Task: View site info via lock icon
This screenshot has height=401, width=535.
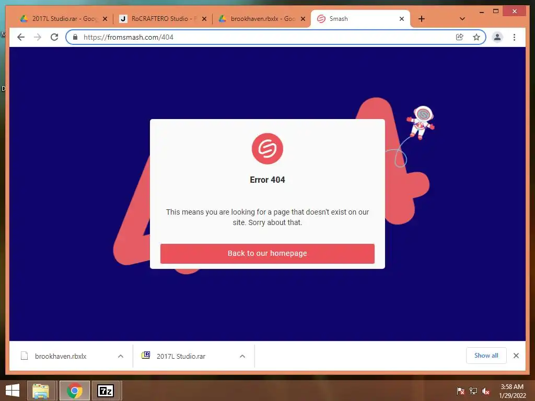Action: [75, 37]
